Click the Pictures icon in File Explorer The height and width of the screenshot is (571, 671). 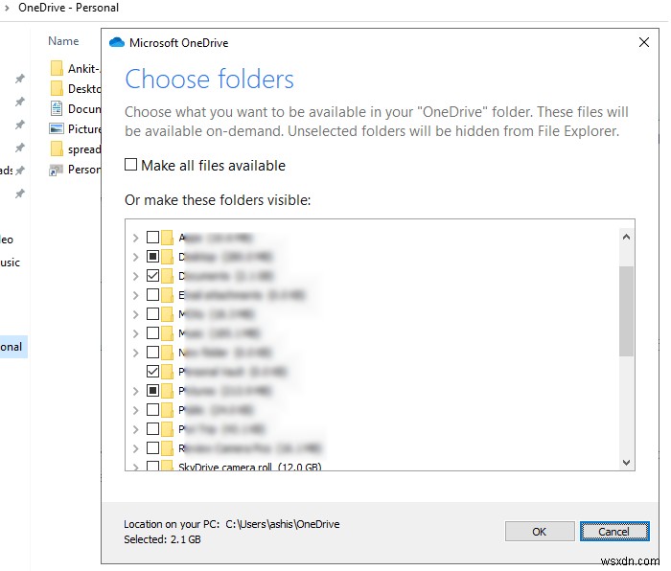57,128
